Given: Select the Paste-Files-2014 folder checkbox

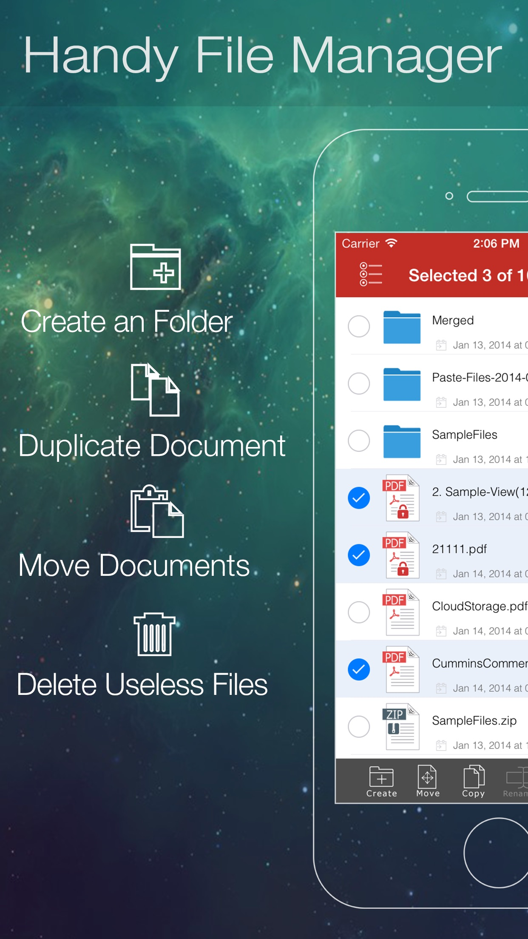Looking at the screenshot, I should coord(359,384).
